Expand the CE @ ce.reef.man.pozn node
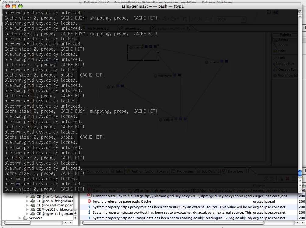The image size is (306, 228). [27, 205]
